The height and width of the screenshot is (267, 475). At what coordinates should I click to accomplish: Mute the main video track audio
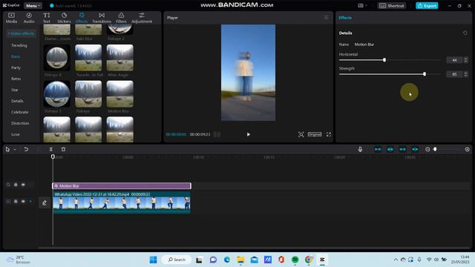click(30, 201)
